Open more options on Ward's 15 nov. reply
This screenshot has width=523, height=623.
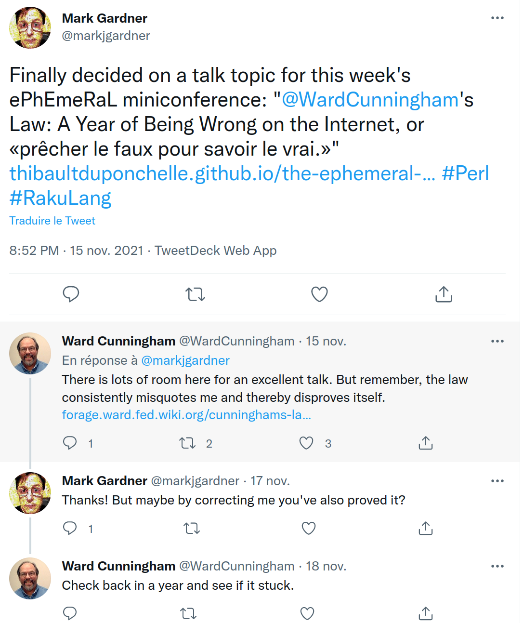point(497,341)
